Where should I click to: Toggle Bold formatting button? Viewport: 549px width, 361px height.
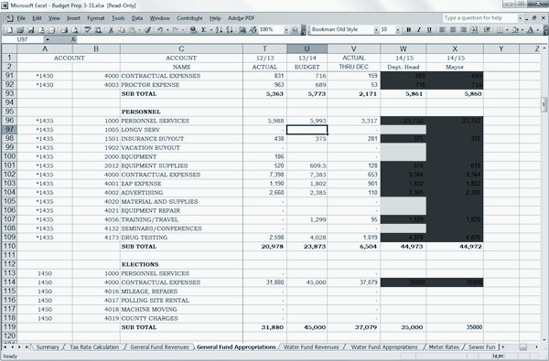(409, 30)
